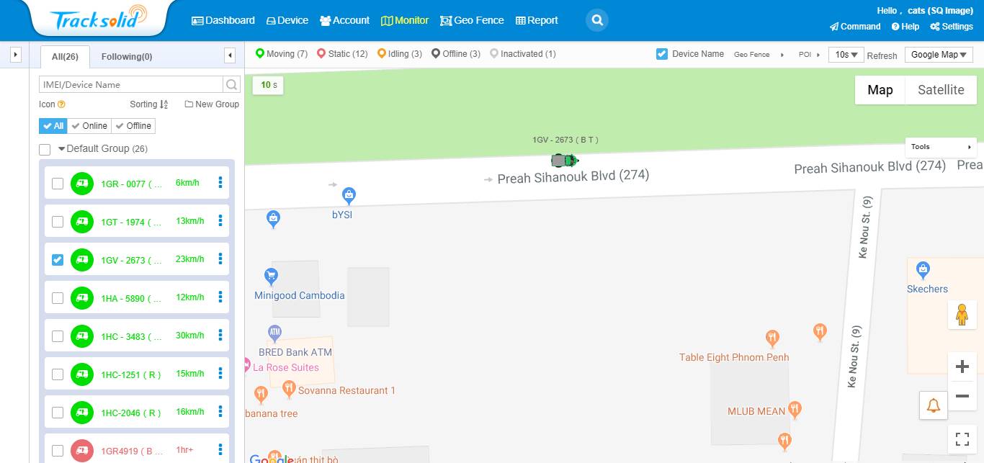Image resolution: width=984 pixels, height=463 pixels.
Task: Open menu dots for 1GR - 0077
Action: 220,183
